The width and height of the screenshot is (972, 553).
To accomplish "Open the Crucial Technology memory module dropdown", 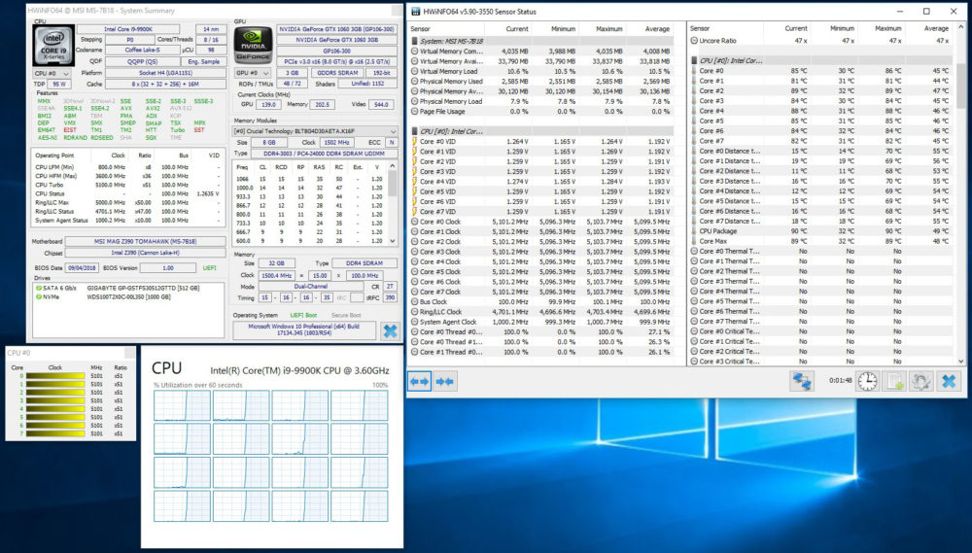I will coord(315,131).
